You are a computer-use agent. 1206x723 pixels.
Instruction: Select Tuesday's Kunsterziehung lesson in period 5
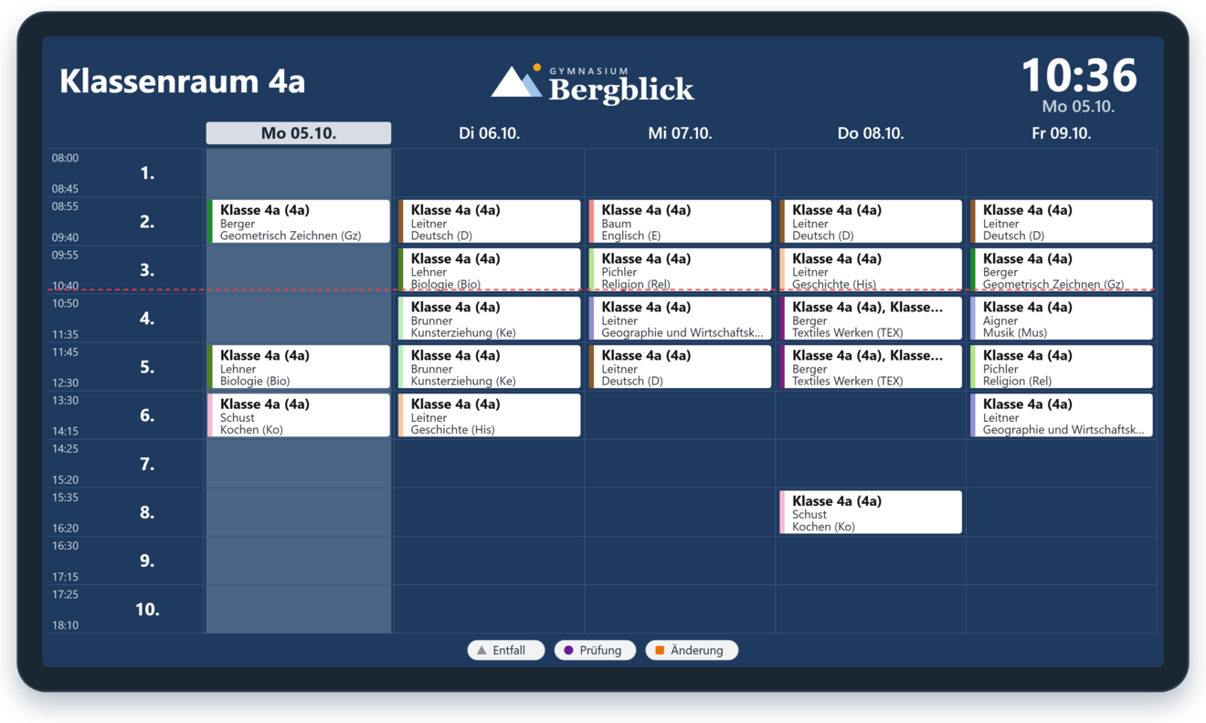(490, 367)
